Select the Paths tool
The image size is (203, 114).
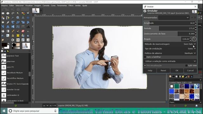pos(8,18)
